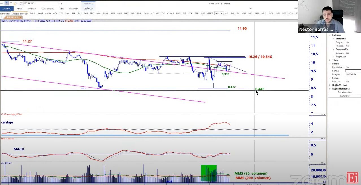Collapse the Entorno property group
The image size is (361, 185).
[330, 35]
